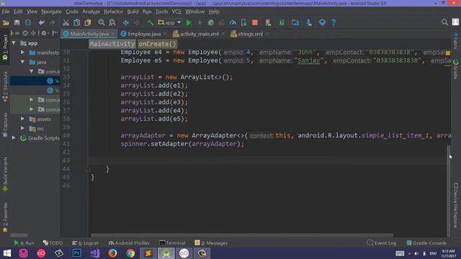Switch to the strings.xml tab

(250, 34)
